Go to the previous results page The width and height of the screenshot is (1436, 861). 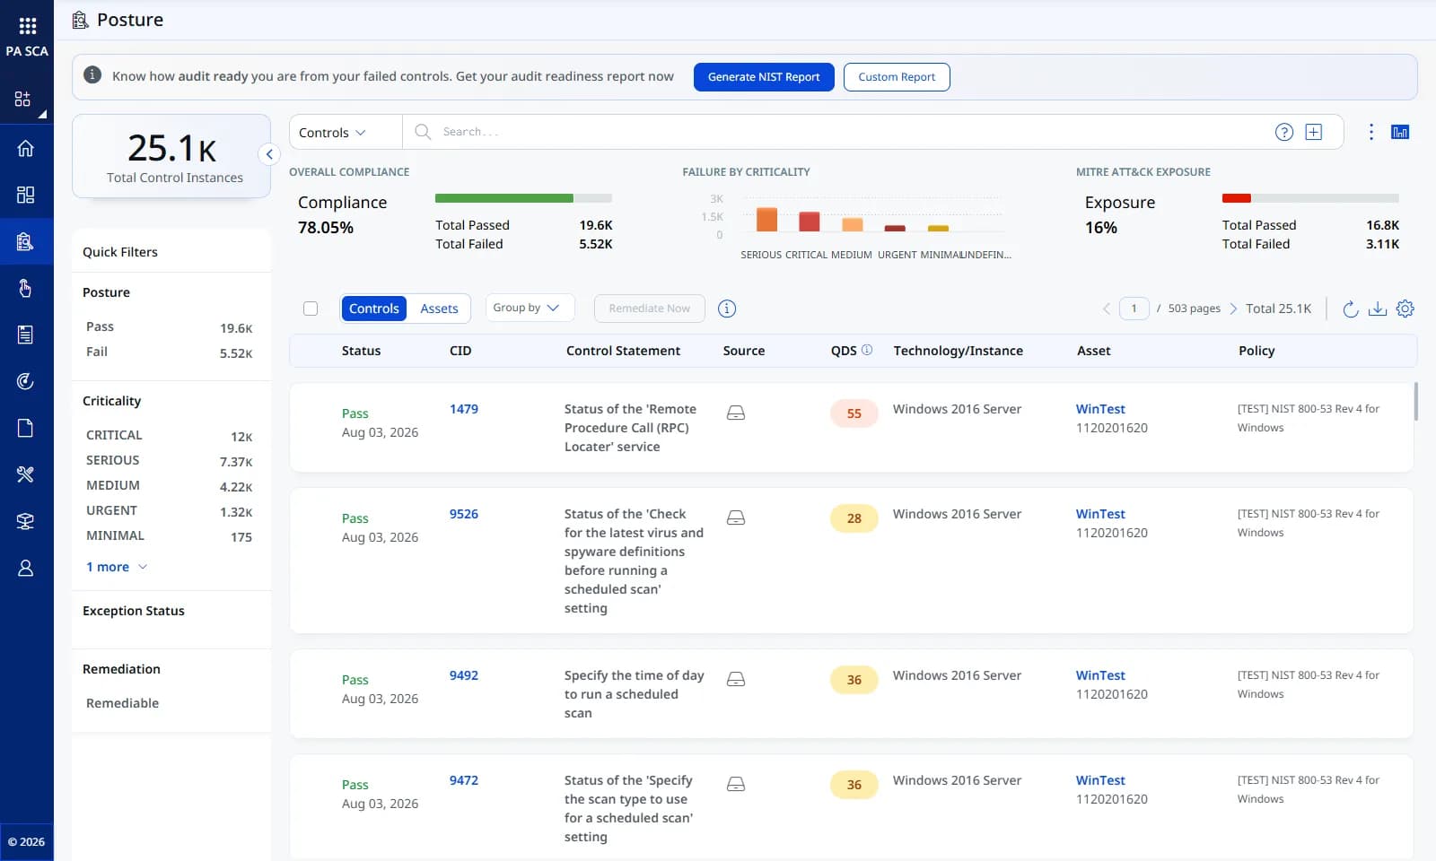(1106, 309)
